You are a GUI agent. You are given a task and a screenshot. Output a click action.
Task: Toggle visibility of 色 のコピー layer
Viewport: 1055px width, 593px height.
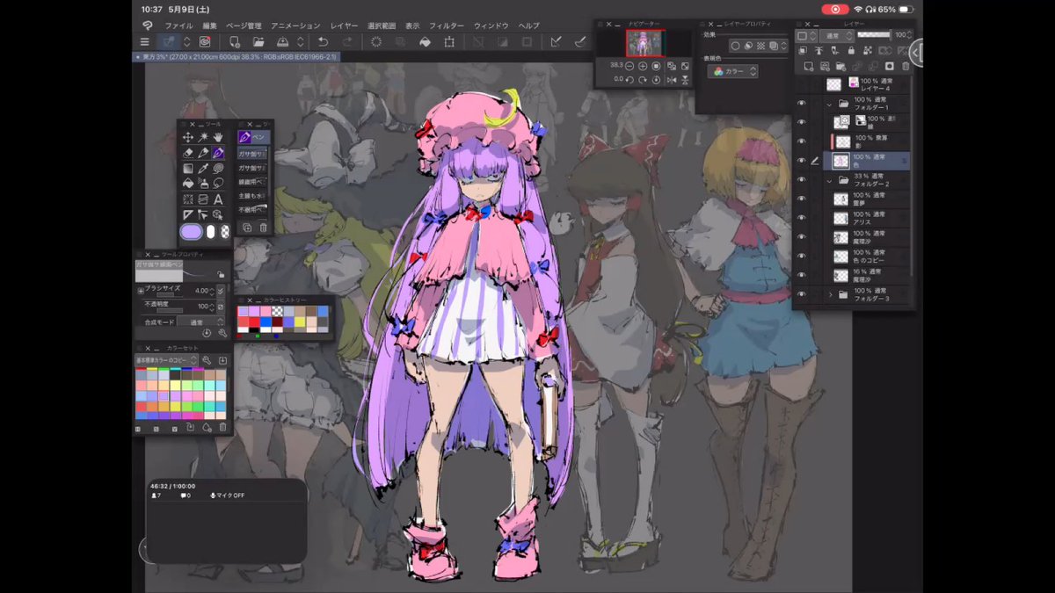point(801,257)
